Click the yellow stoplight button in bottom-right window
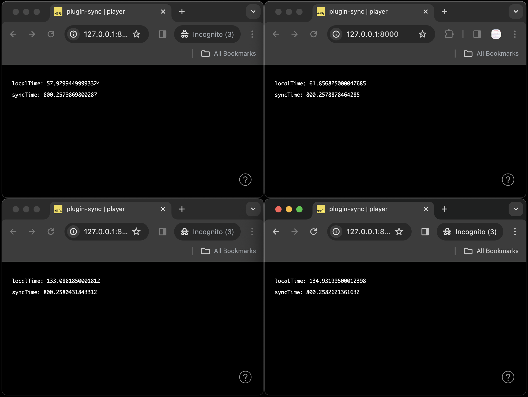Image resolution: width=528 pixels, height=397 pixels. tap(289, 209)
